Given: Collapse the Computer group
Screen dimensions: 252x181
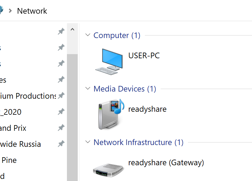Looking at the screenshot, I should 88,35.
